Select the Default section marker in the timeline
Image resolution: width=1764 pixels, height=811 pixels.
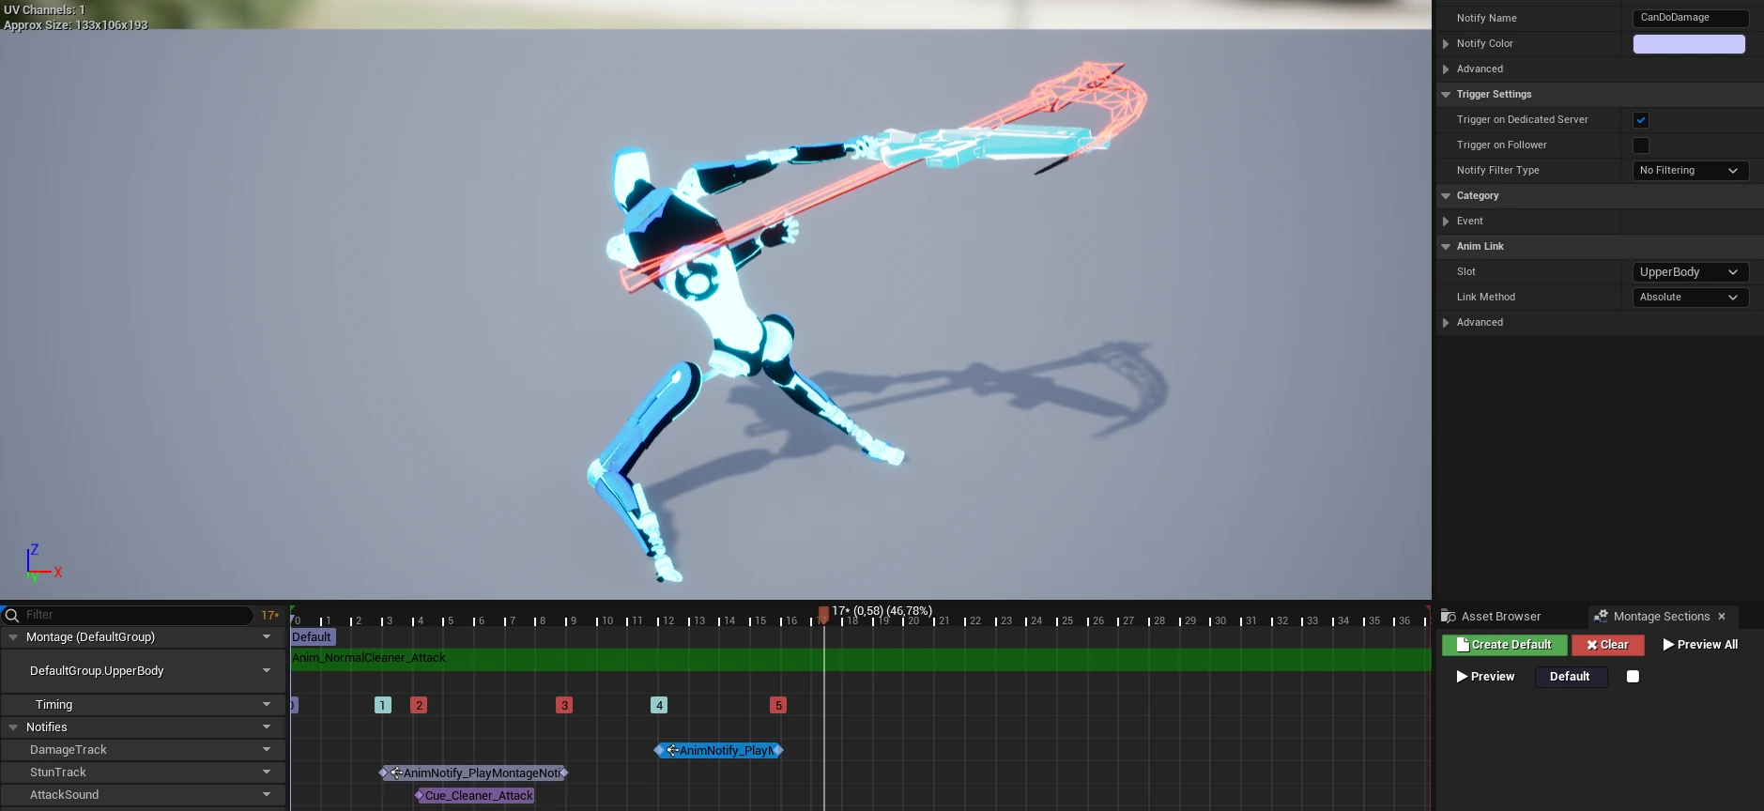(313, 637)
